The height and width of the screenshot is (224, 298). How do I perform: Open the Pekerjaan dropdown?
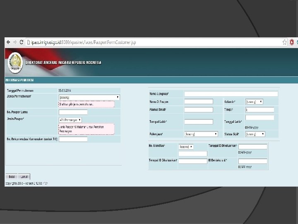click(201, 134)
